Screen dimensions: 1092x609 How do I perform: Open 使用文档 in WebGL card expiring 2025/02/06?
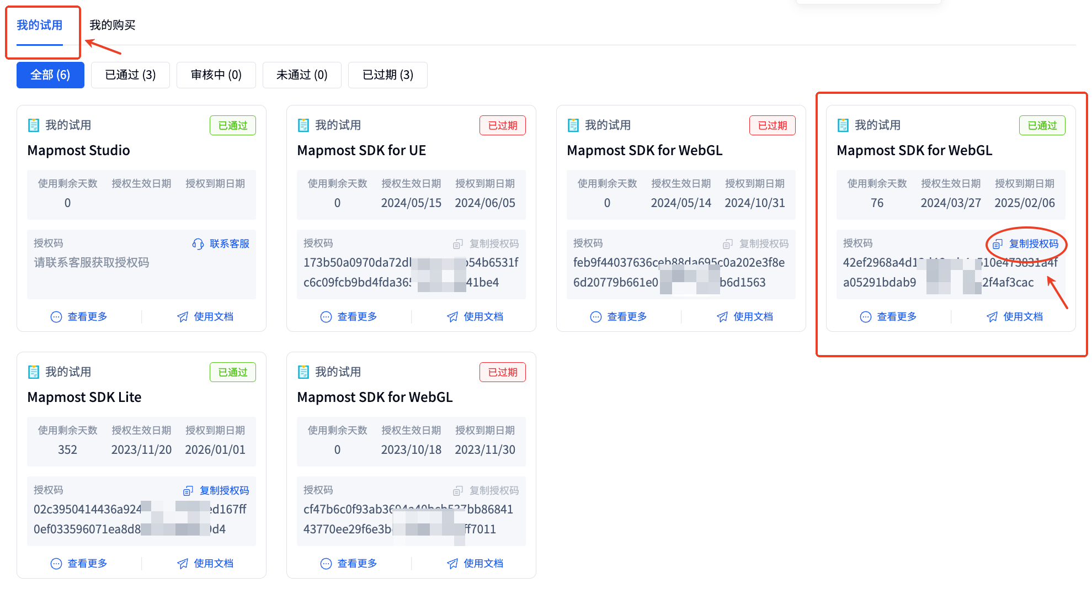[x=1023, y=317]
